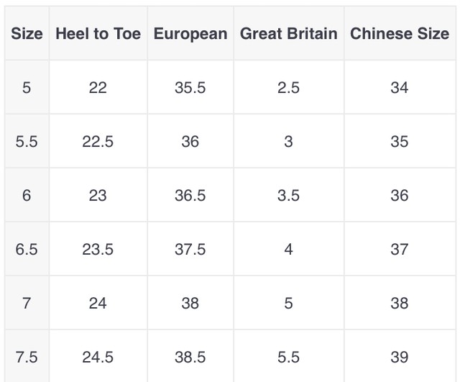Select the size 6.5 row label
Screen dimensions: 460x382
(x=27, y=249)
